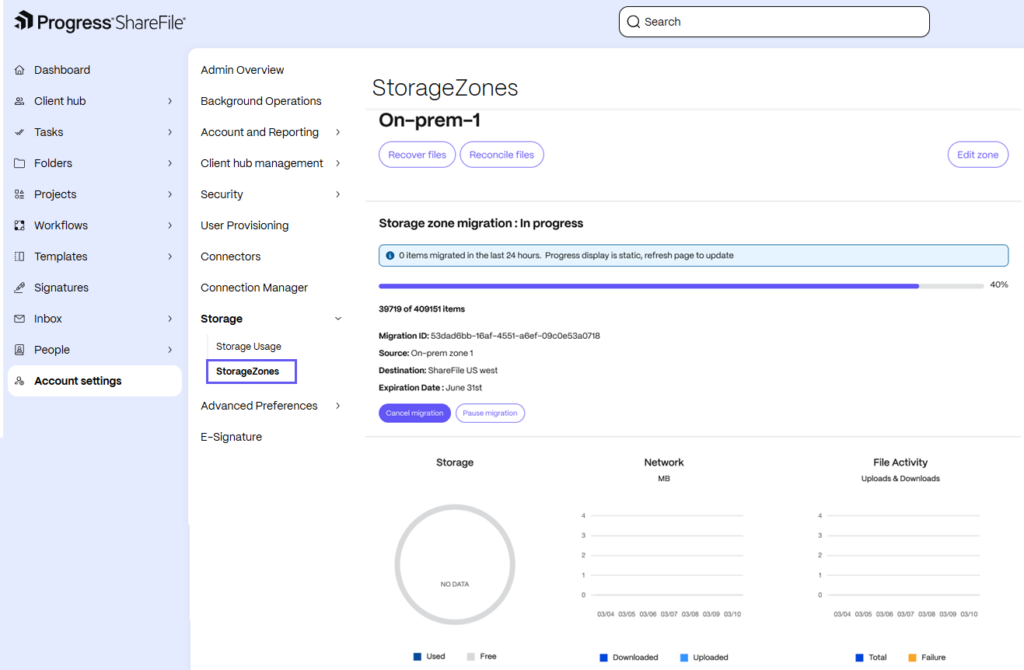1024x670 pixels.
Task: Click the search magnifier icon
Action: click(634, 22)
